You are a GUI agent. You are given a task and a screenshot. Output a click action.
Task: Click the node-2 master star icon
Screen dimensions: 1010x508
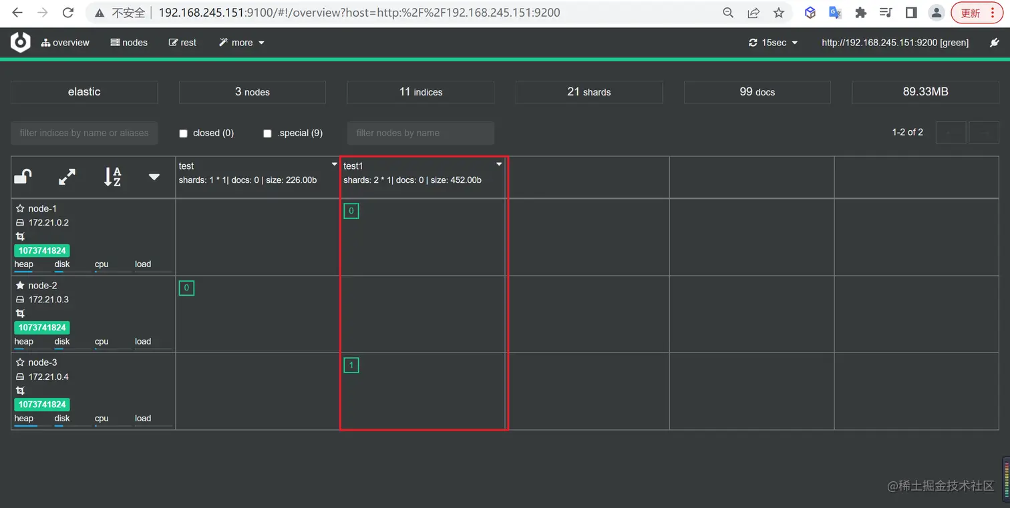(20, 285)
